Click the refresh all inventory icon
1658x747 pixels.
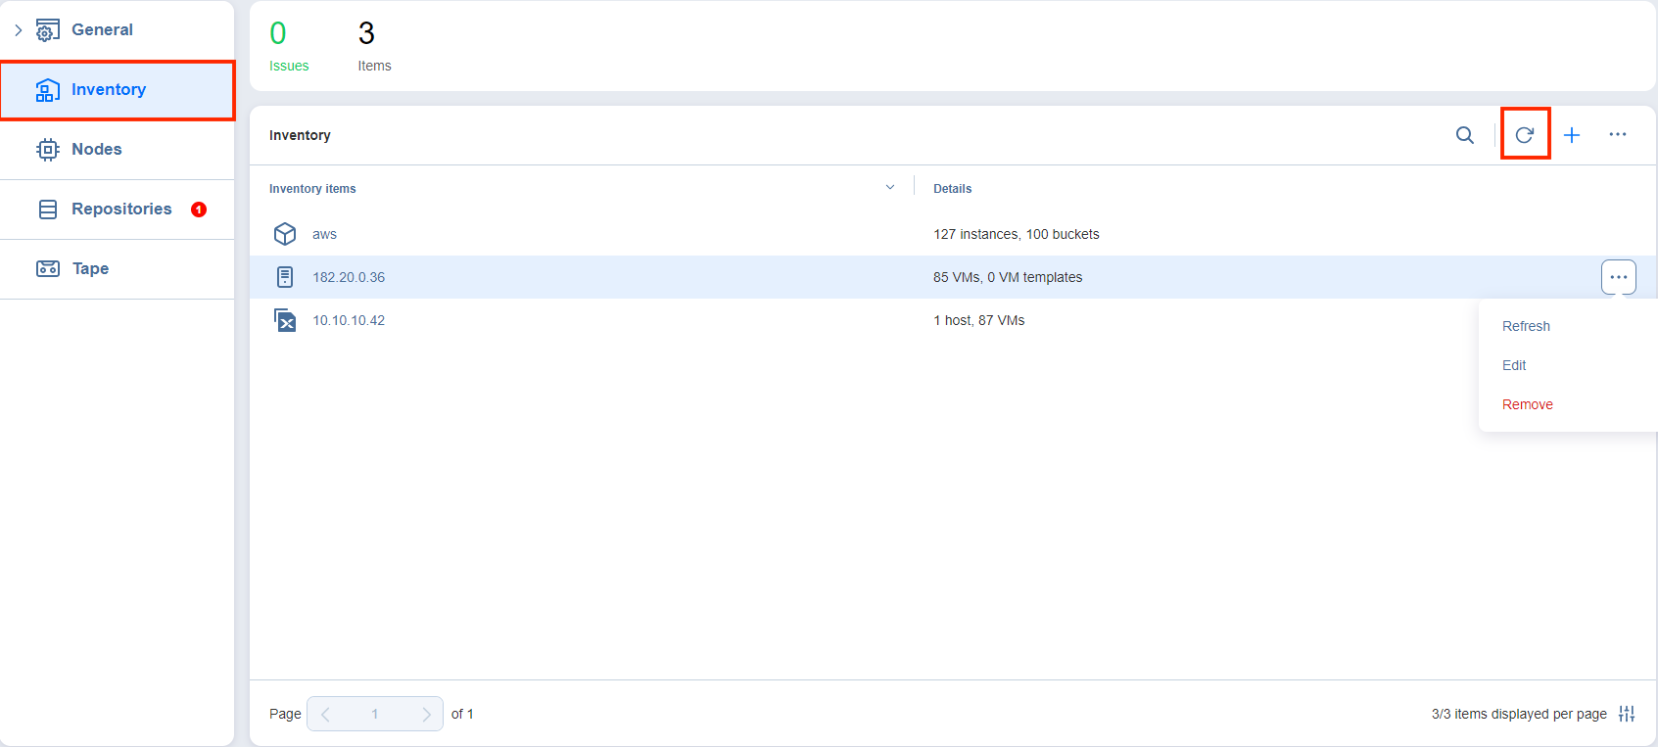tap(1524, 135)
